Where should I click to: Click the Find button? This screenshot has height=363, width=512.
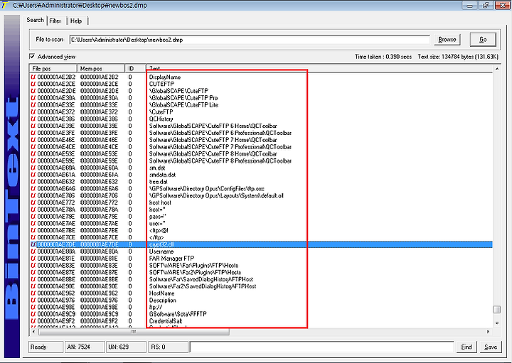(x=466, y=347)
